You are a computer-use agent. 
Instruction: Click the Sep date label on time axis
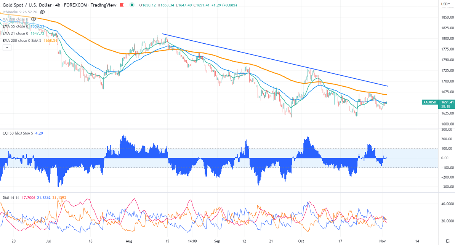[x=217, y=241]
